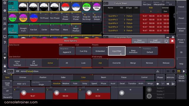Switch to the Gobo feature group tab
This screenshot has width=189, height=106.
pyautogui.click(x=63, y=77)
